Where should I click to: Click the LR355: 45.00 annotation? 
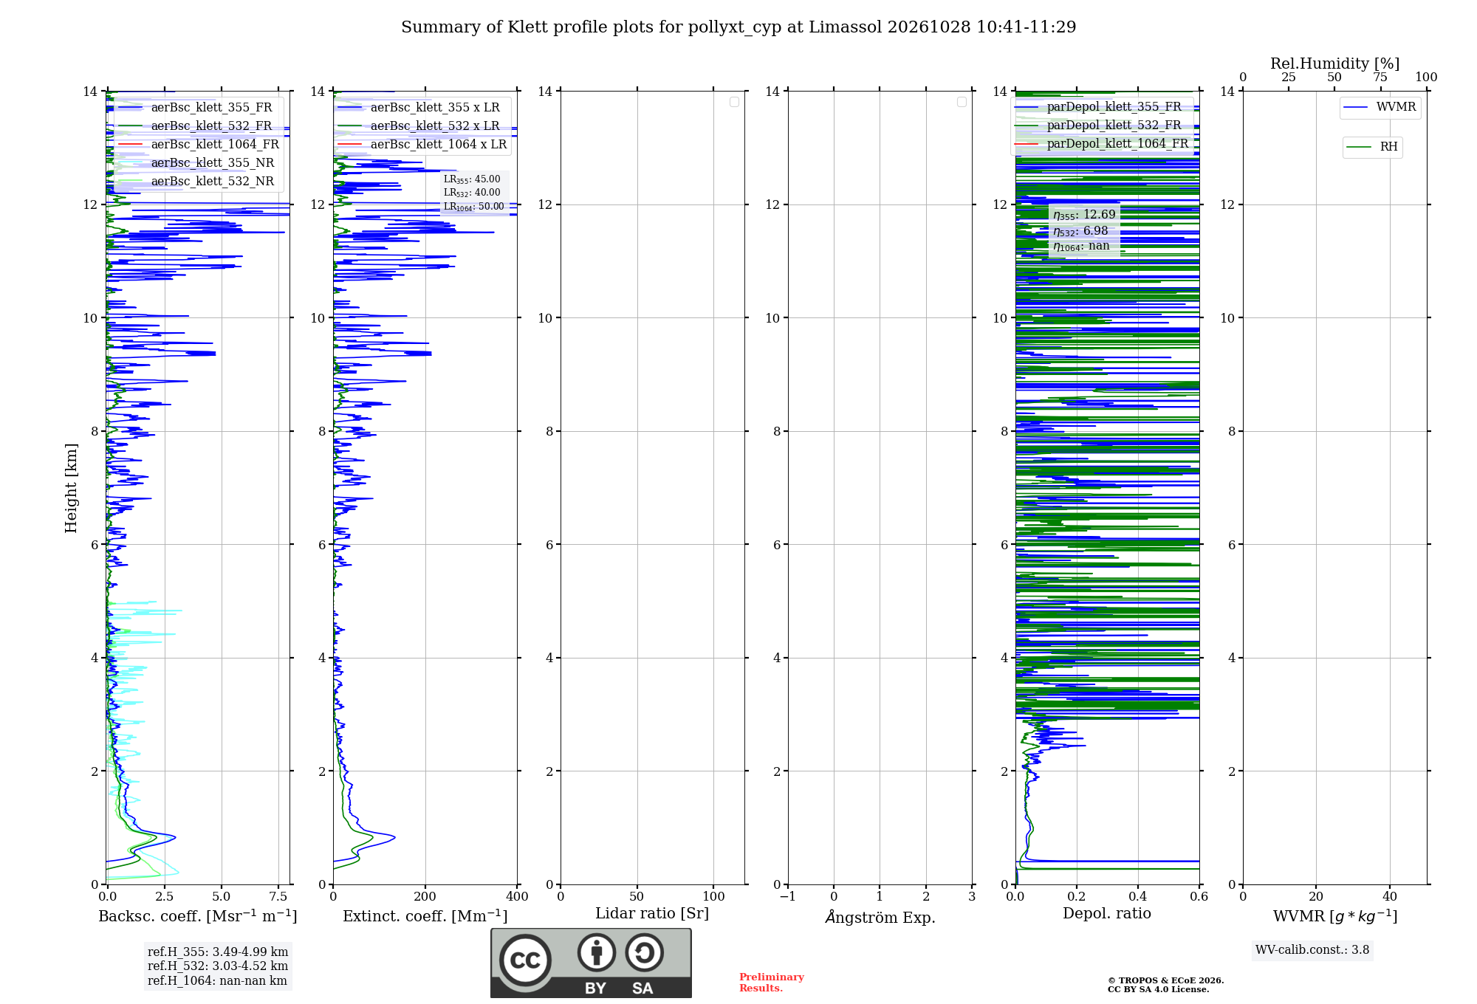[x=472, y=179]
